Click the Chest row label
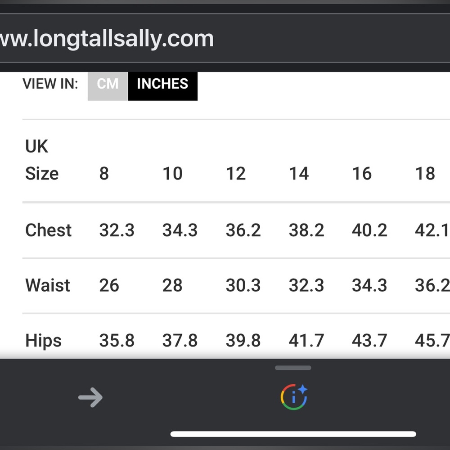Screen dimensions: 450x450 pos(48,230)
